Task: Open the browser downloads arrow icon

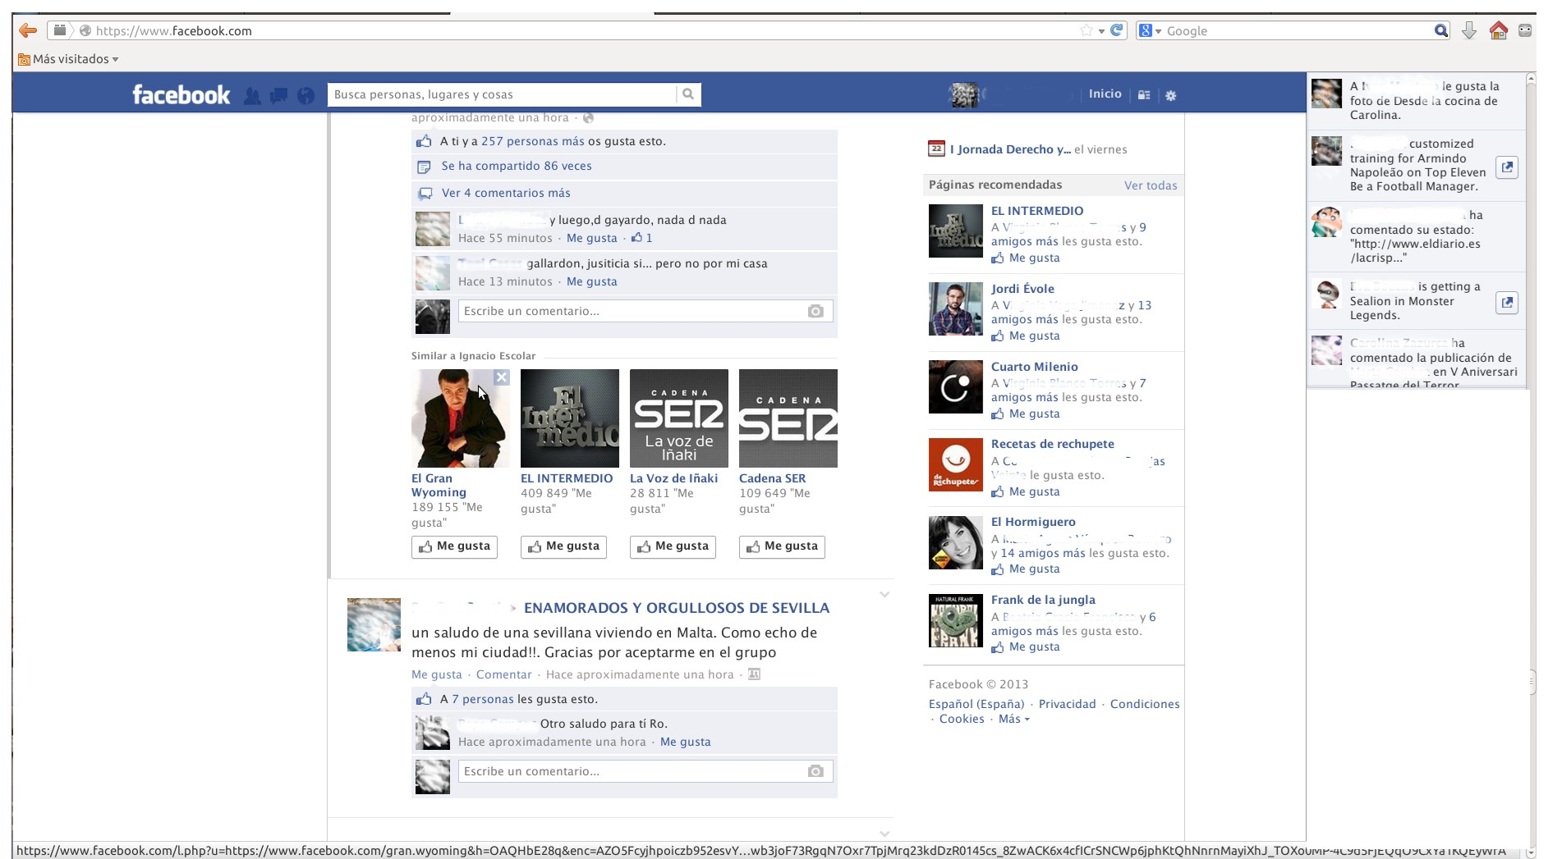Action: coord(1469,30)
